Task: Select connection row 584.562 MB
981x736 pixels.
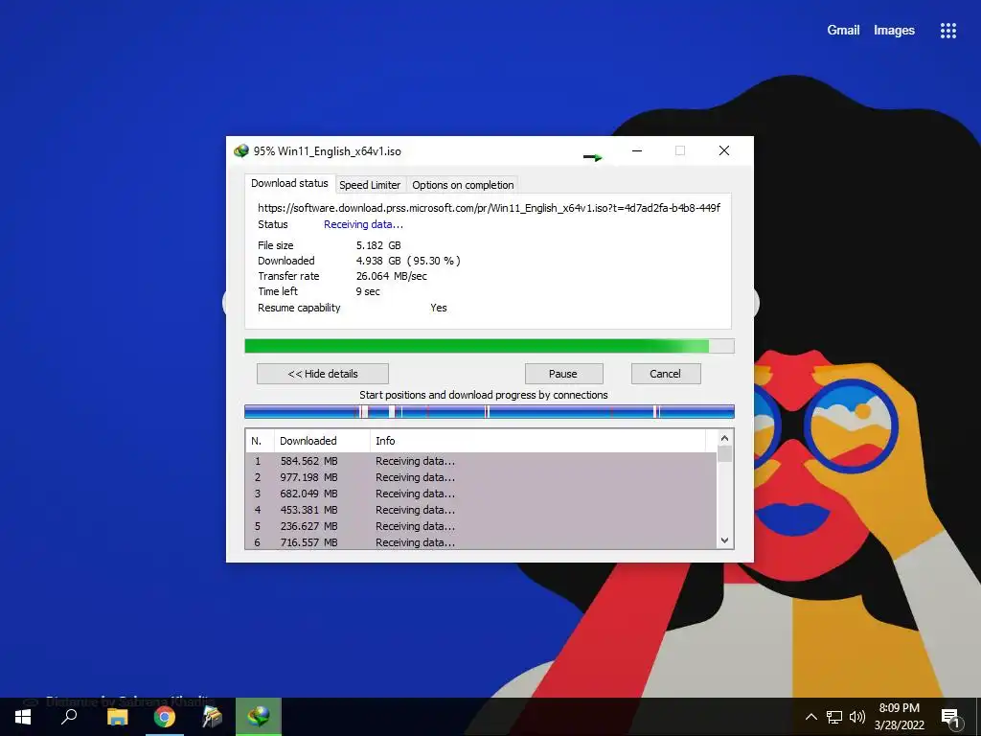Action: (x=481, y=461)
